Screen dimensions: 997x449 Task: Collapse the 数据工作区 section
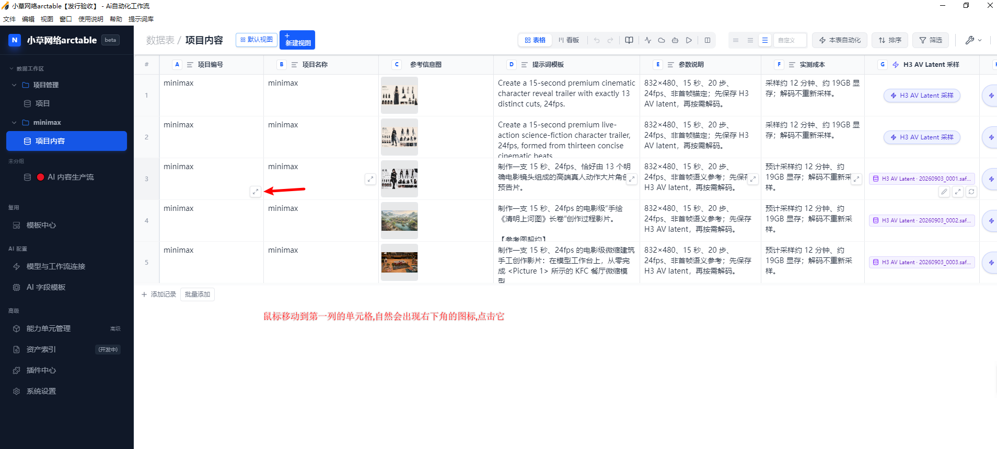coord(11,69)
